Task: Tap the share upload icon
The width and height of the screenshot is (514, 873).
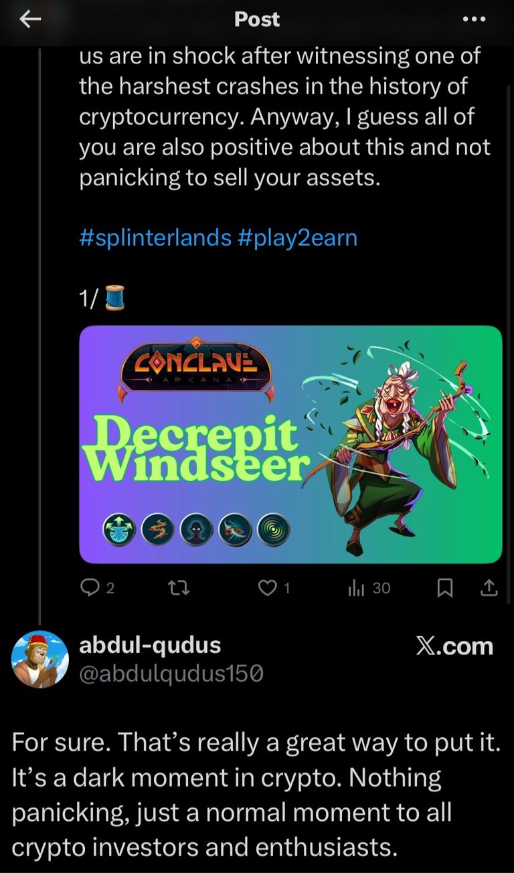Action: [x=489, y=588]
